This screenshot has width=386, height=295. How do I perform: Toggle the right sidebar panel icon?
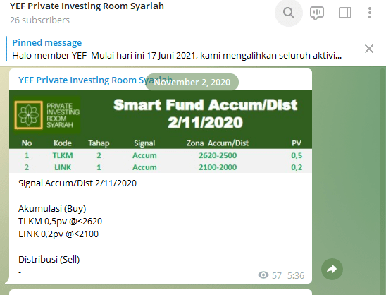pos(345,13)
